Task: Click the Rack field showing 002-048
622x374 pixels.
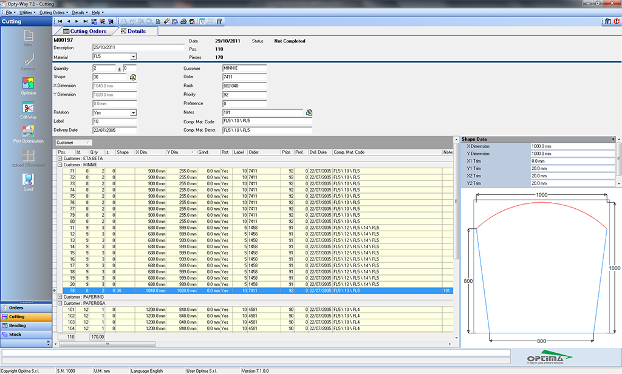Action: [x=244, y=86]
